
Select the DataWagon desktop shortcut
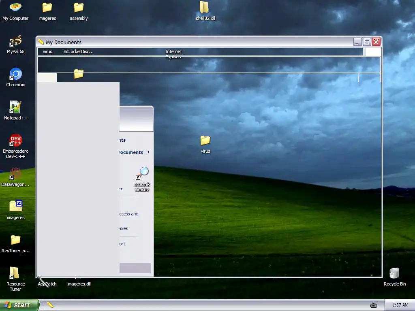pyautogui.click(x=15, y=177)
